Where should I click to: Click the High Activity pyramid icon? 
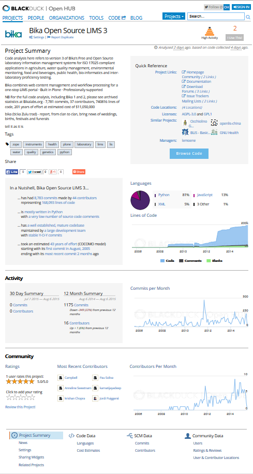point(210,32)
